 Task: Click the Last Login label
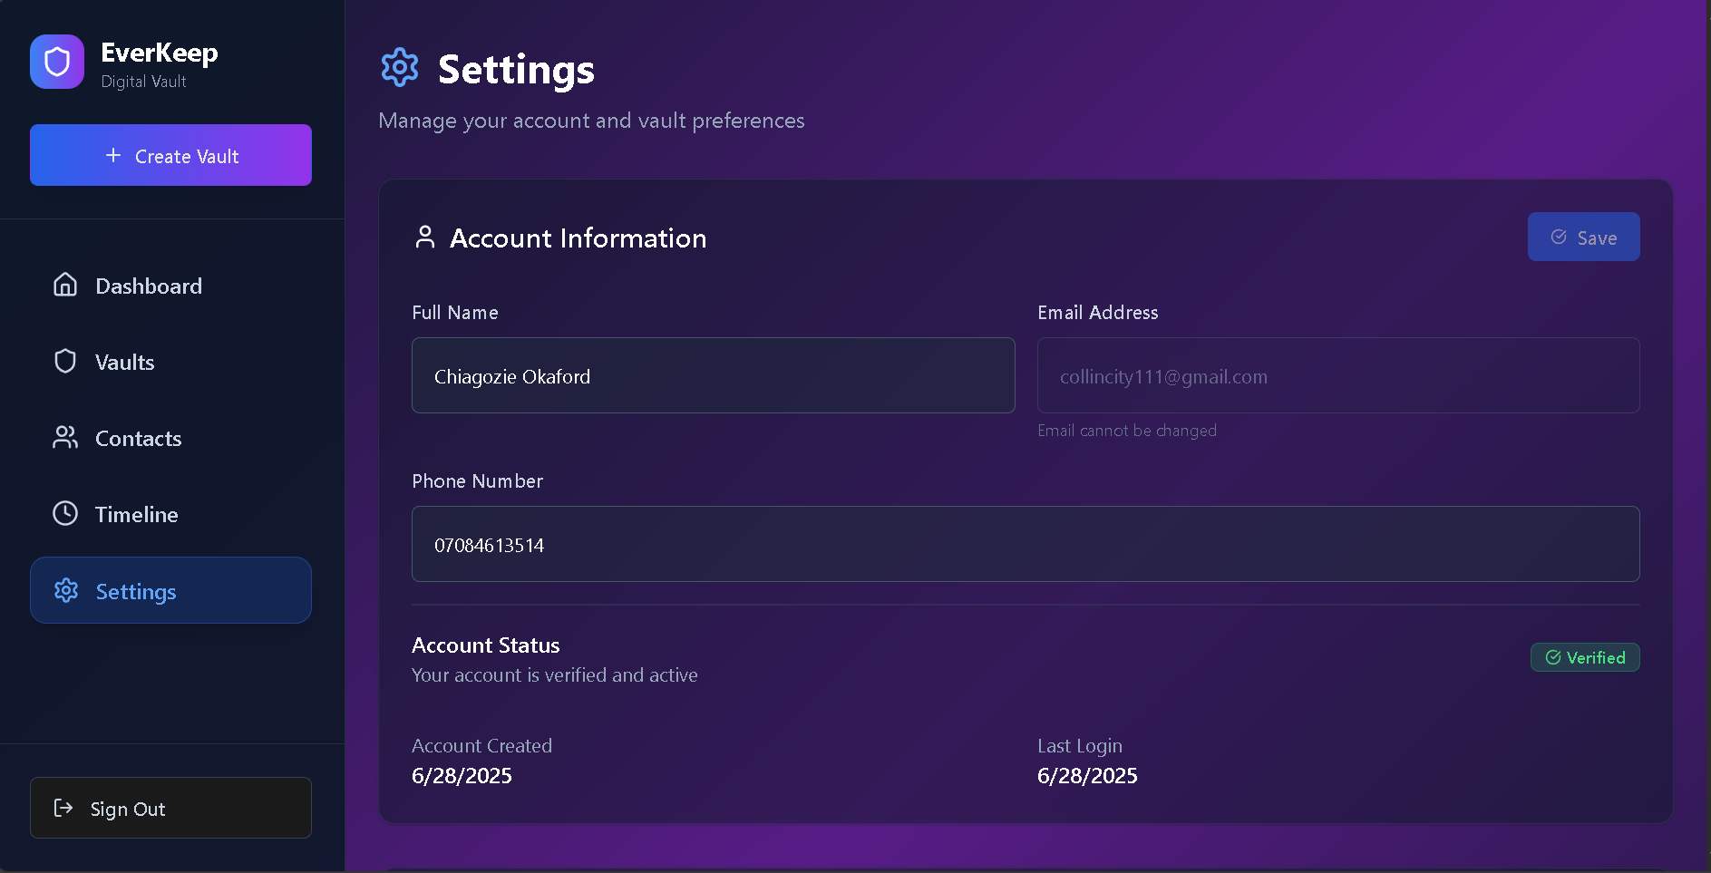click(1080, 746)
